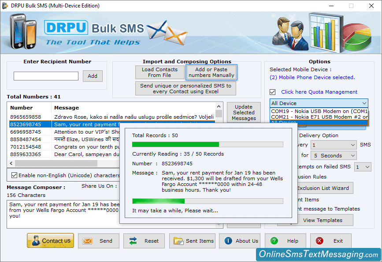The height and width of the screenshot is (262, 382).
Task: Select COM19 Nokia USB Modem option
Action: (319, 111)
